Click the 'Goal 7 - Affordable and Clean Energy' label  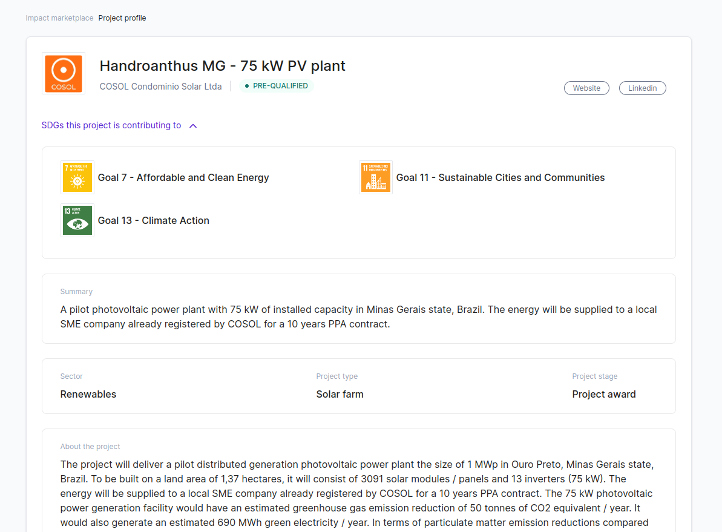coord(183,178)
